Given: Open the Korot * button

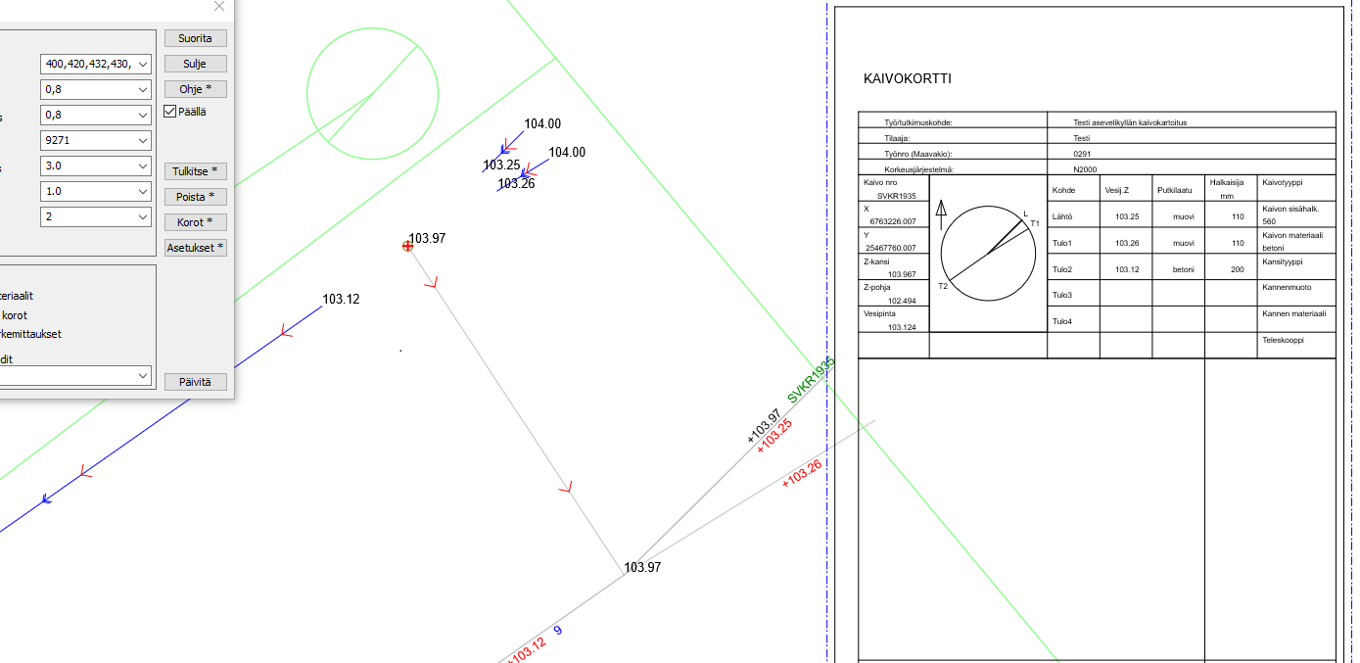Looking at the screenshot, I should tap(196, 222).
